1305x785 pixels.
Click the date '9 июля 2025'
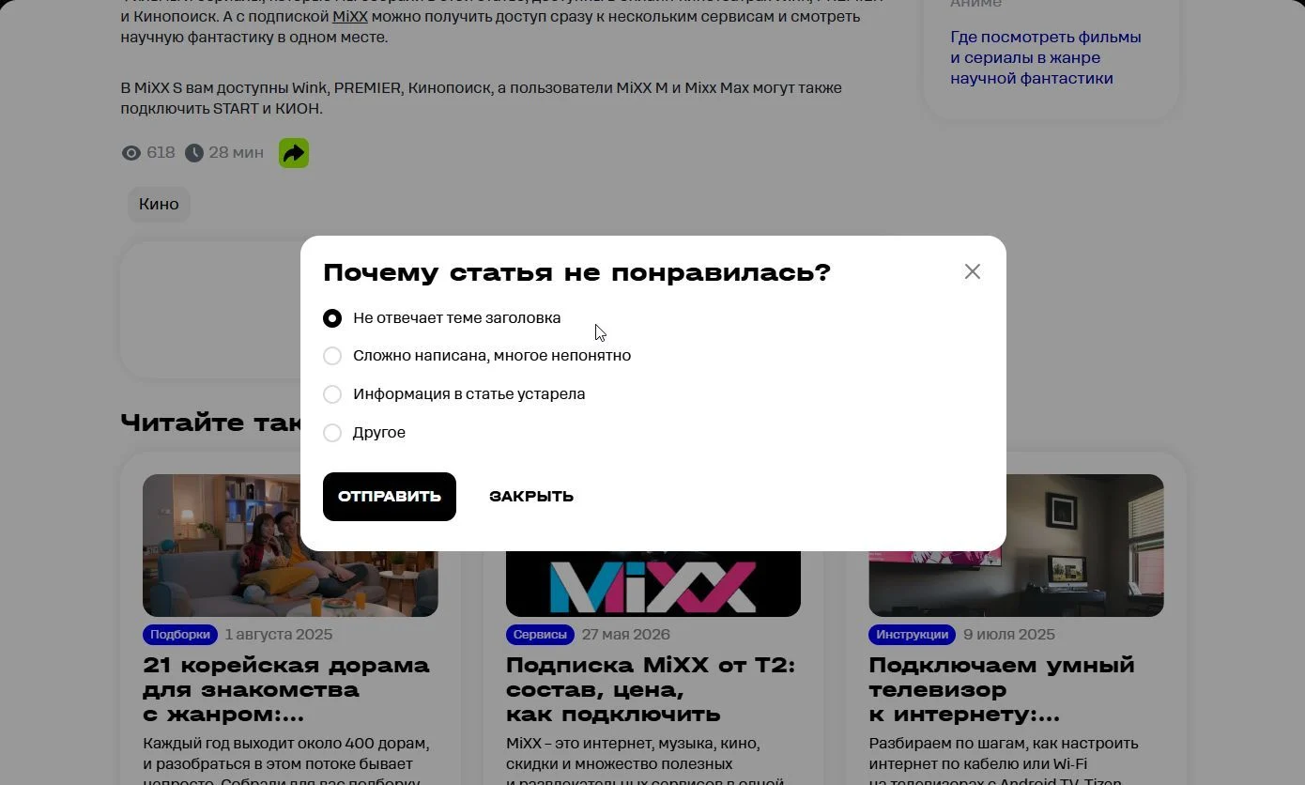(x=1009, y=635)
